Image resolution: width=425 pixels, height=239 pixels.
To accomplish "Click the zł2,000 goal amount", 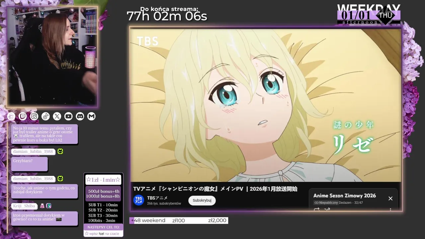I will pos(217,220).
